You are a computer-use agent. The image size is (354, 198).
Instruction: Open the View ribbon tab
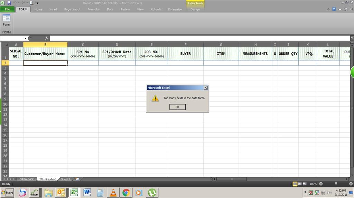tap(140, 9)
